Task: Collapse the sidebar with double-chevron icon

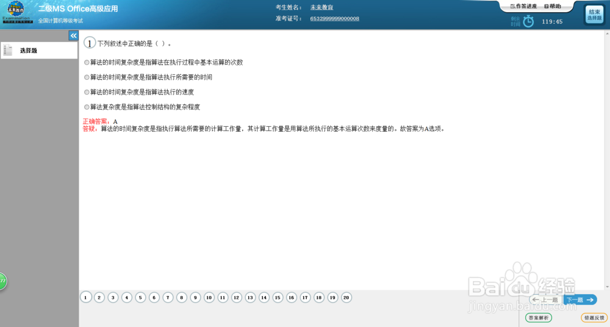Action: [x=73, y=35]
